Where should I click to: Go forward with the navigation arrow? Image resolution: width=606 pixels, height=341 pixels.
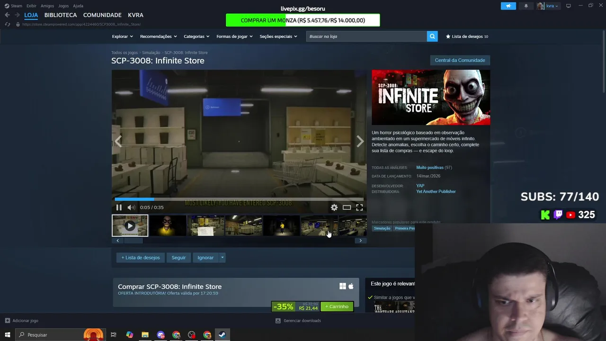click(17, 15)
